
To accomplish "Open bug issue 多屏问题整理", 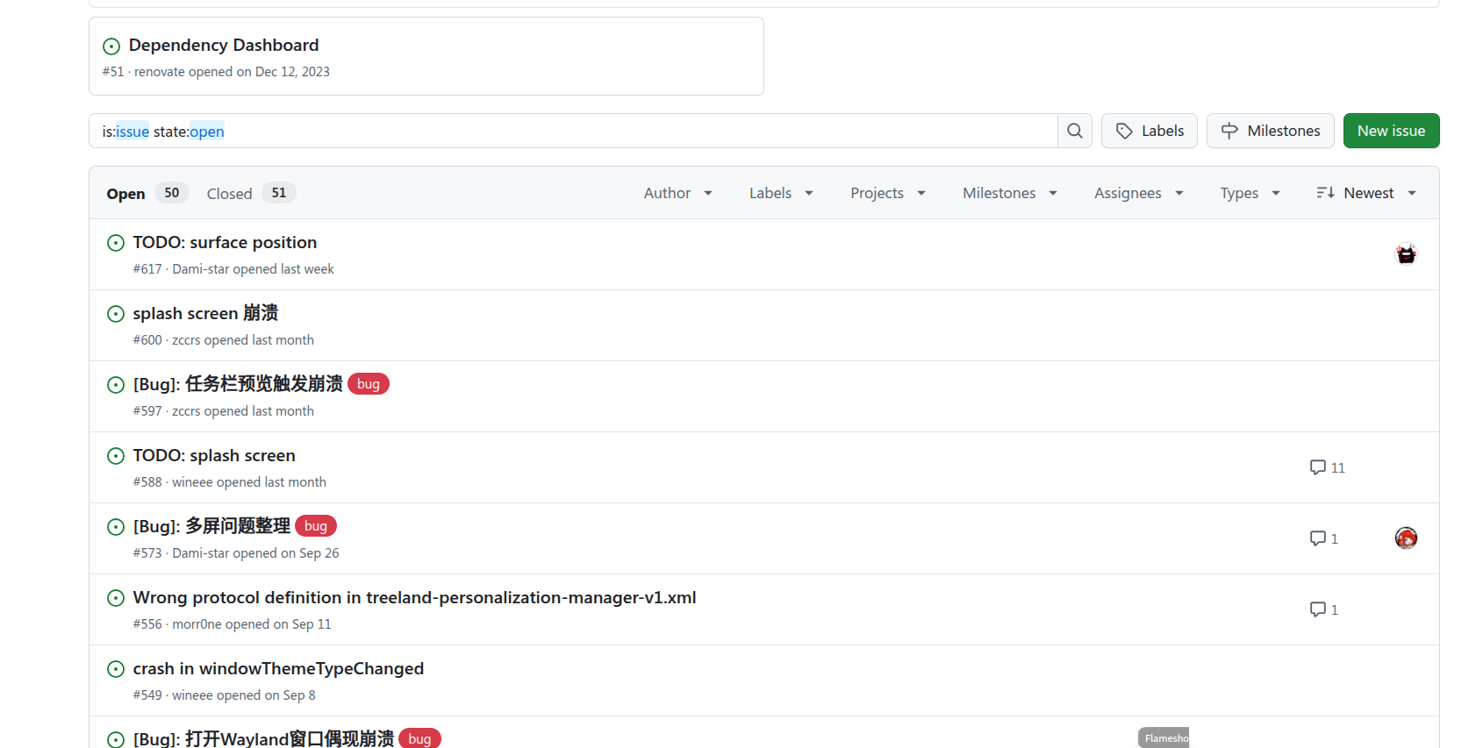I will 211,526.
